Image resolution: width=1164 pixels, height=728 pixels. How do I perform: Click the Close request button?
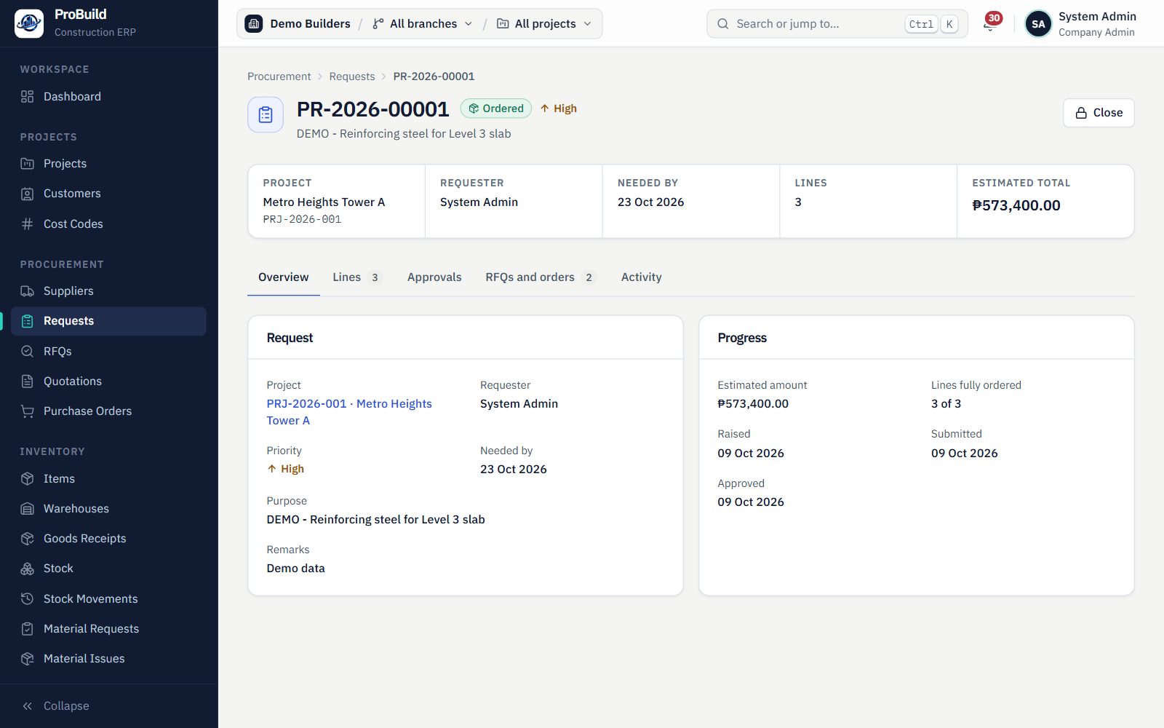click(x=1099, y=113)
